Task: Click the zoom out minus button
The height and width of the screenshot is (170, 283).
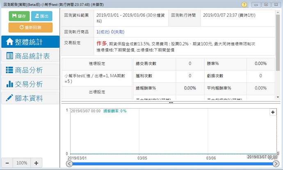Action: [x=8, y=163]
